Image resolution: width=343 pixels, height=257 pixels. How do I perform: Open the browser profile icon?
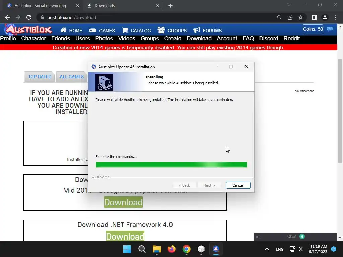tap(325, 17)
